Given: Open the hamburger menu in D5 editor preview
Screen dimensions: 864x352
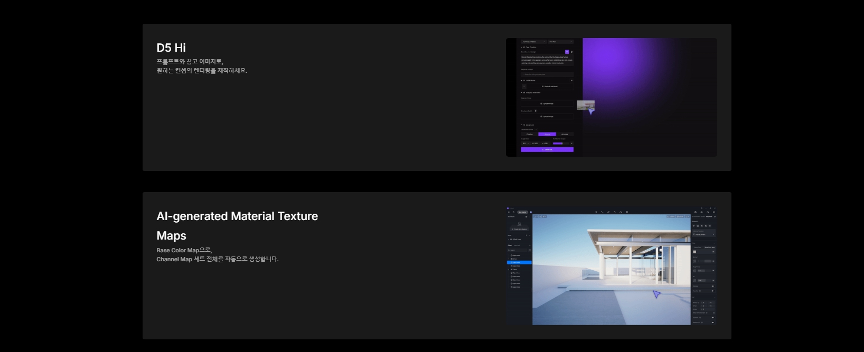Looking at the screenshot, I should (x=509, y=212).
